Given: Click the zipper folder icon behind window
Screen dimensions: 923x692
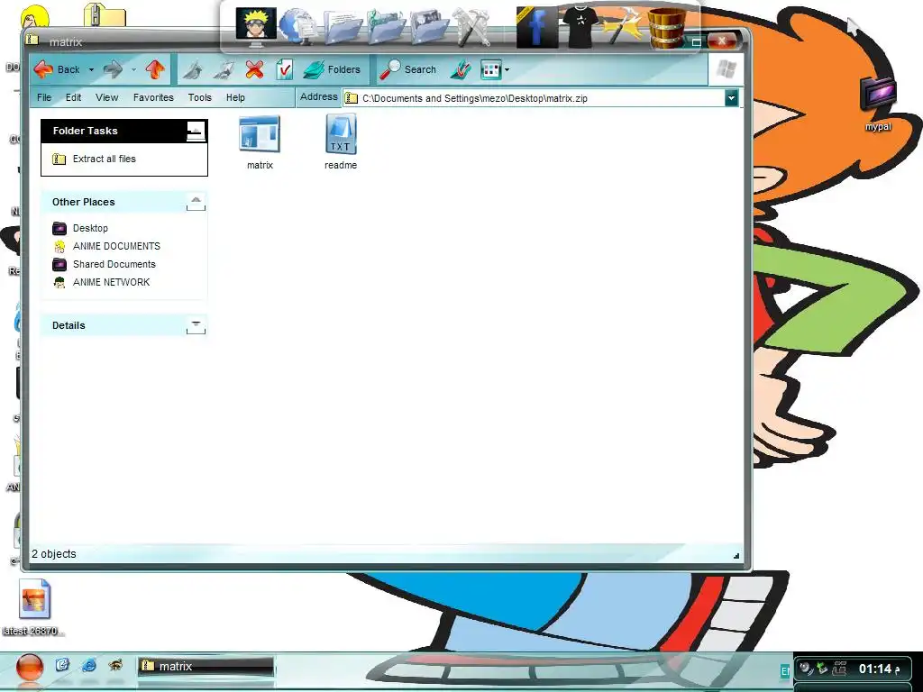Looking at the screenshot, I should click(105, 14).
